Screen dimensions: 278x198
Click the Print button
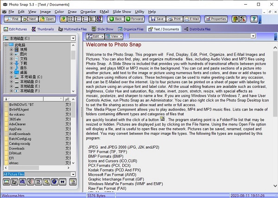tap(175, 19)
